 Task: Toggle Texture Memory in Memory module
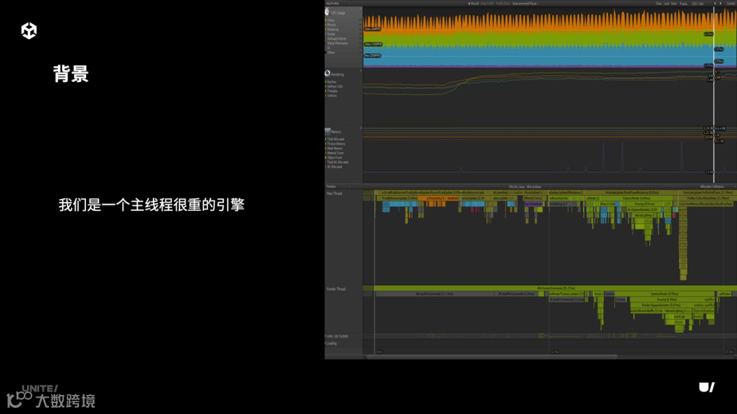(x=336, y=144)
